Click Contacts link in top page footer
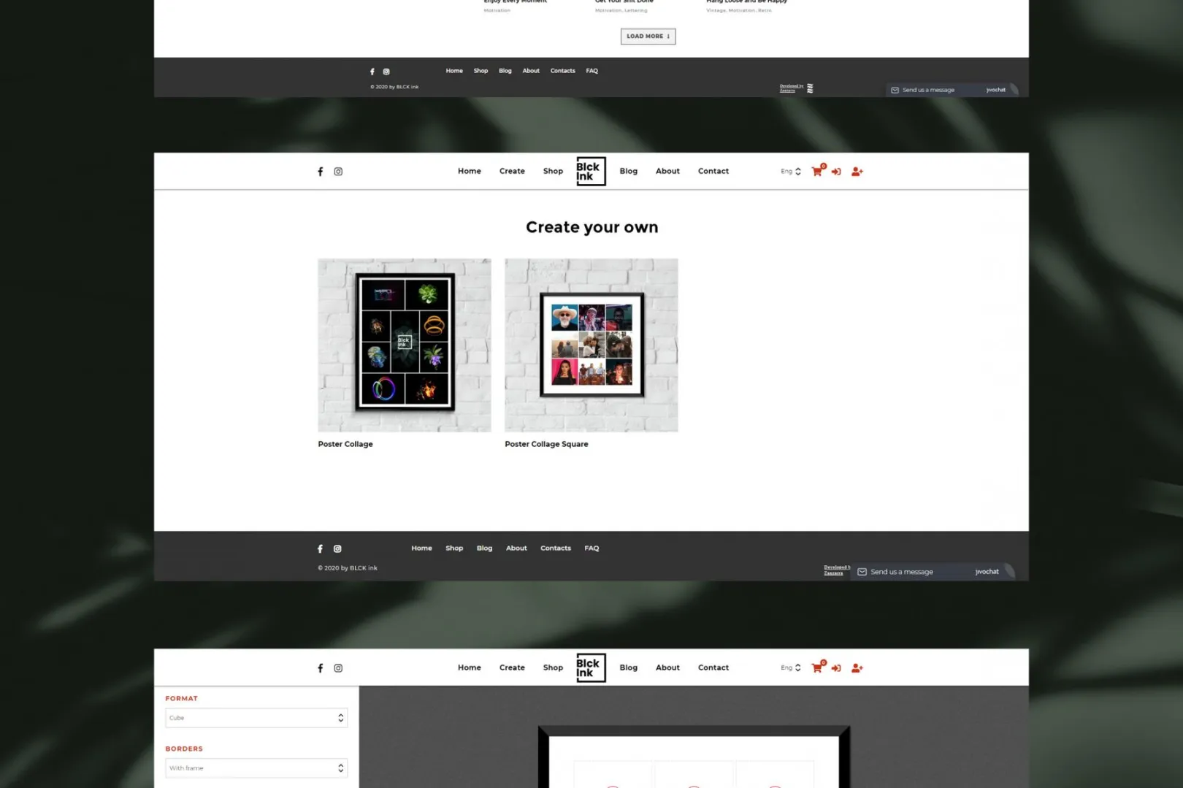Image resolution: width=1183 pixels, height=788 pixels. click(x=562, y=71)
